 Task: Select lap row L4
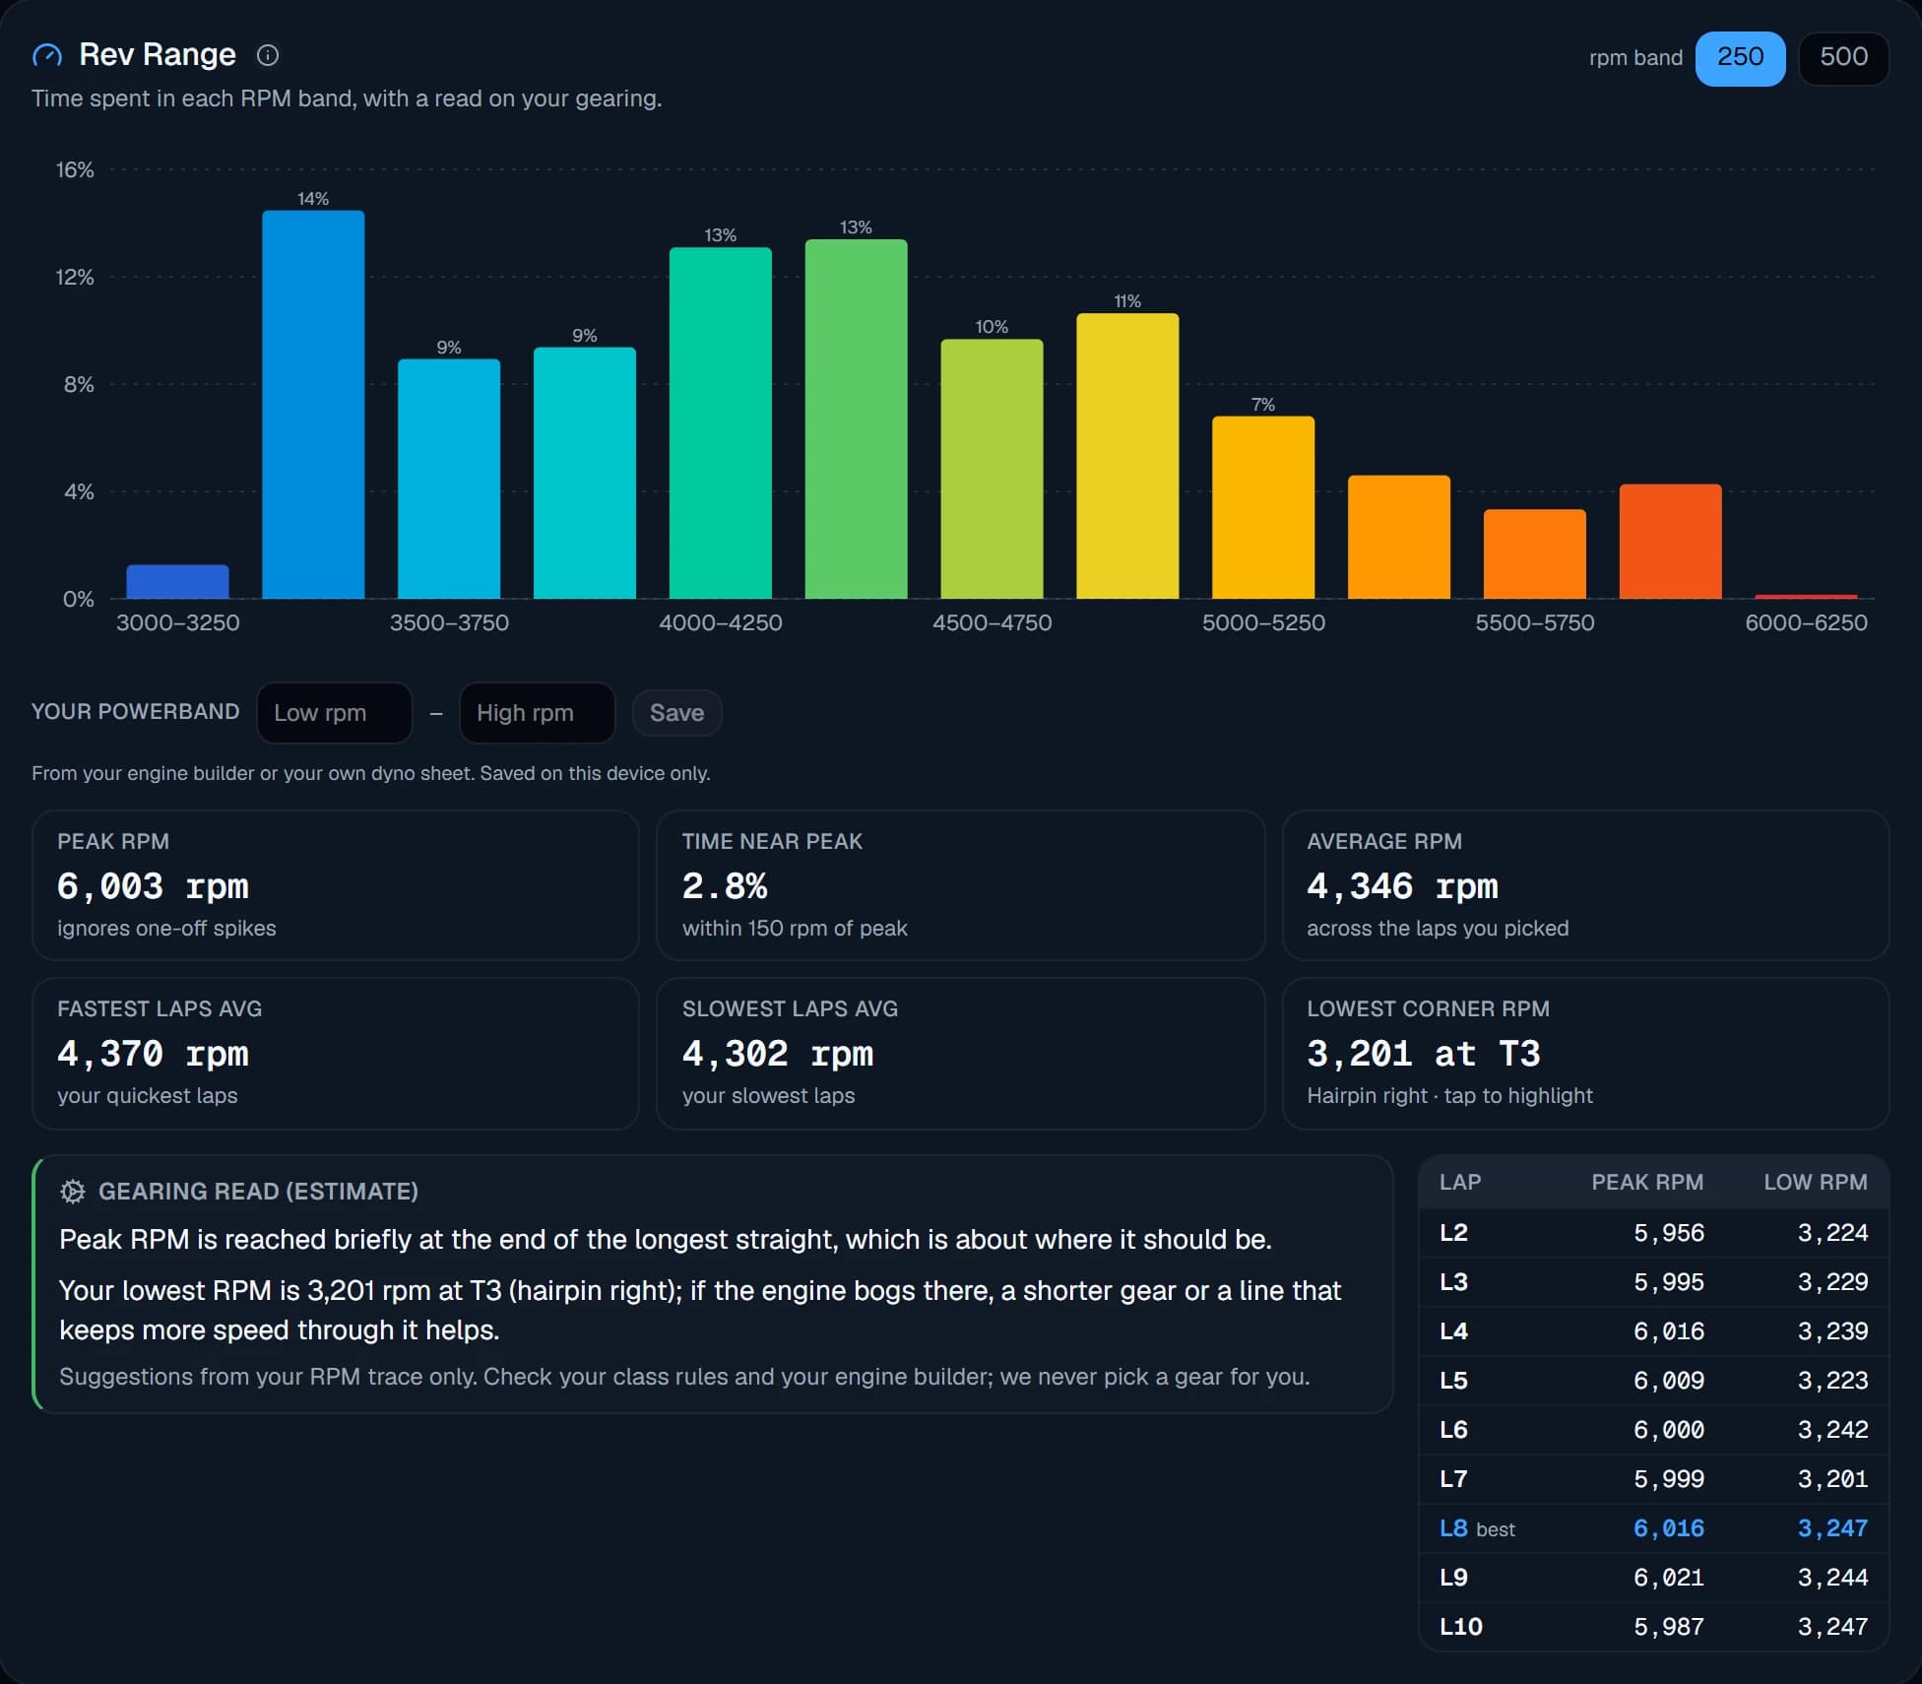[x=1653, y=1331]
